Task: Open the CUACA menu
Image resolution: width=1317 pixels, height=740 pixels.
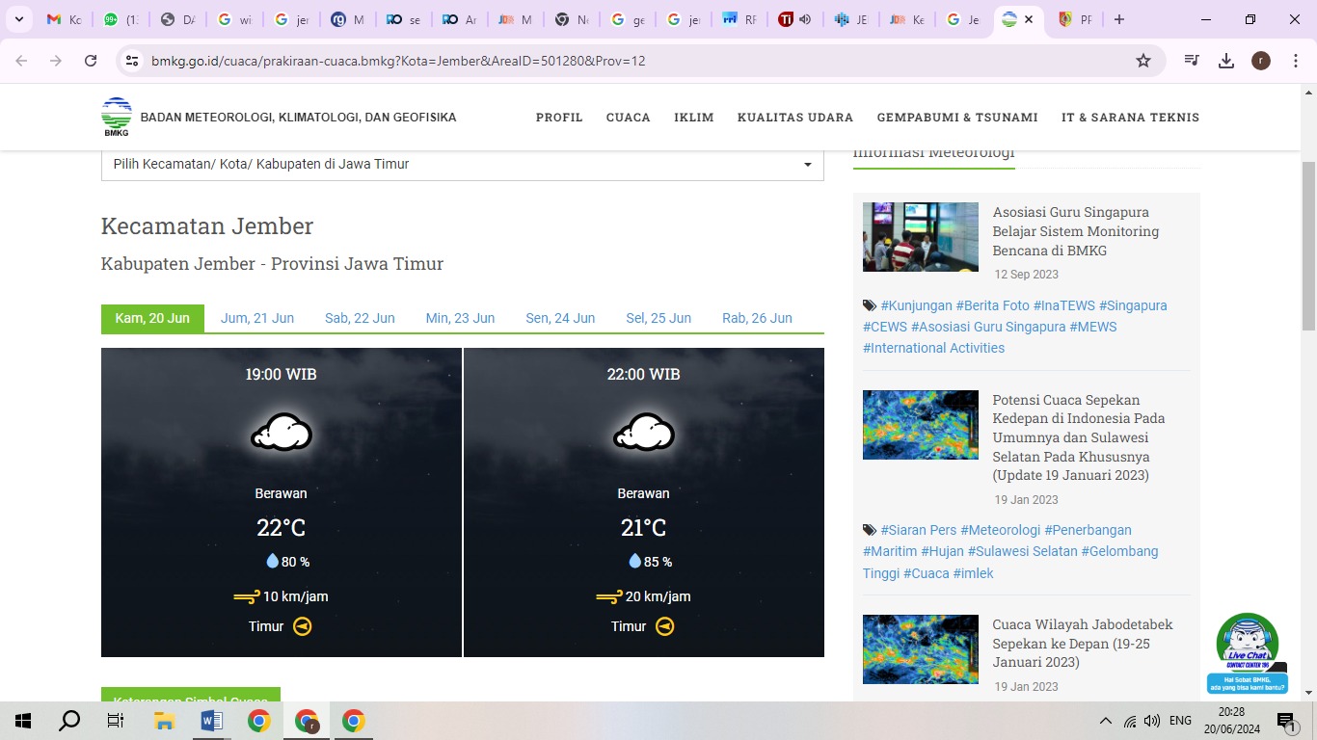Action: pos(629,118)
